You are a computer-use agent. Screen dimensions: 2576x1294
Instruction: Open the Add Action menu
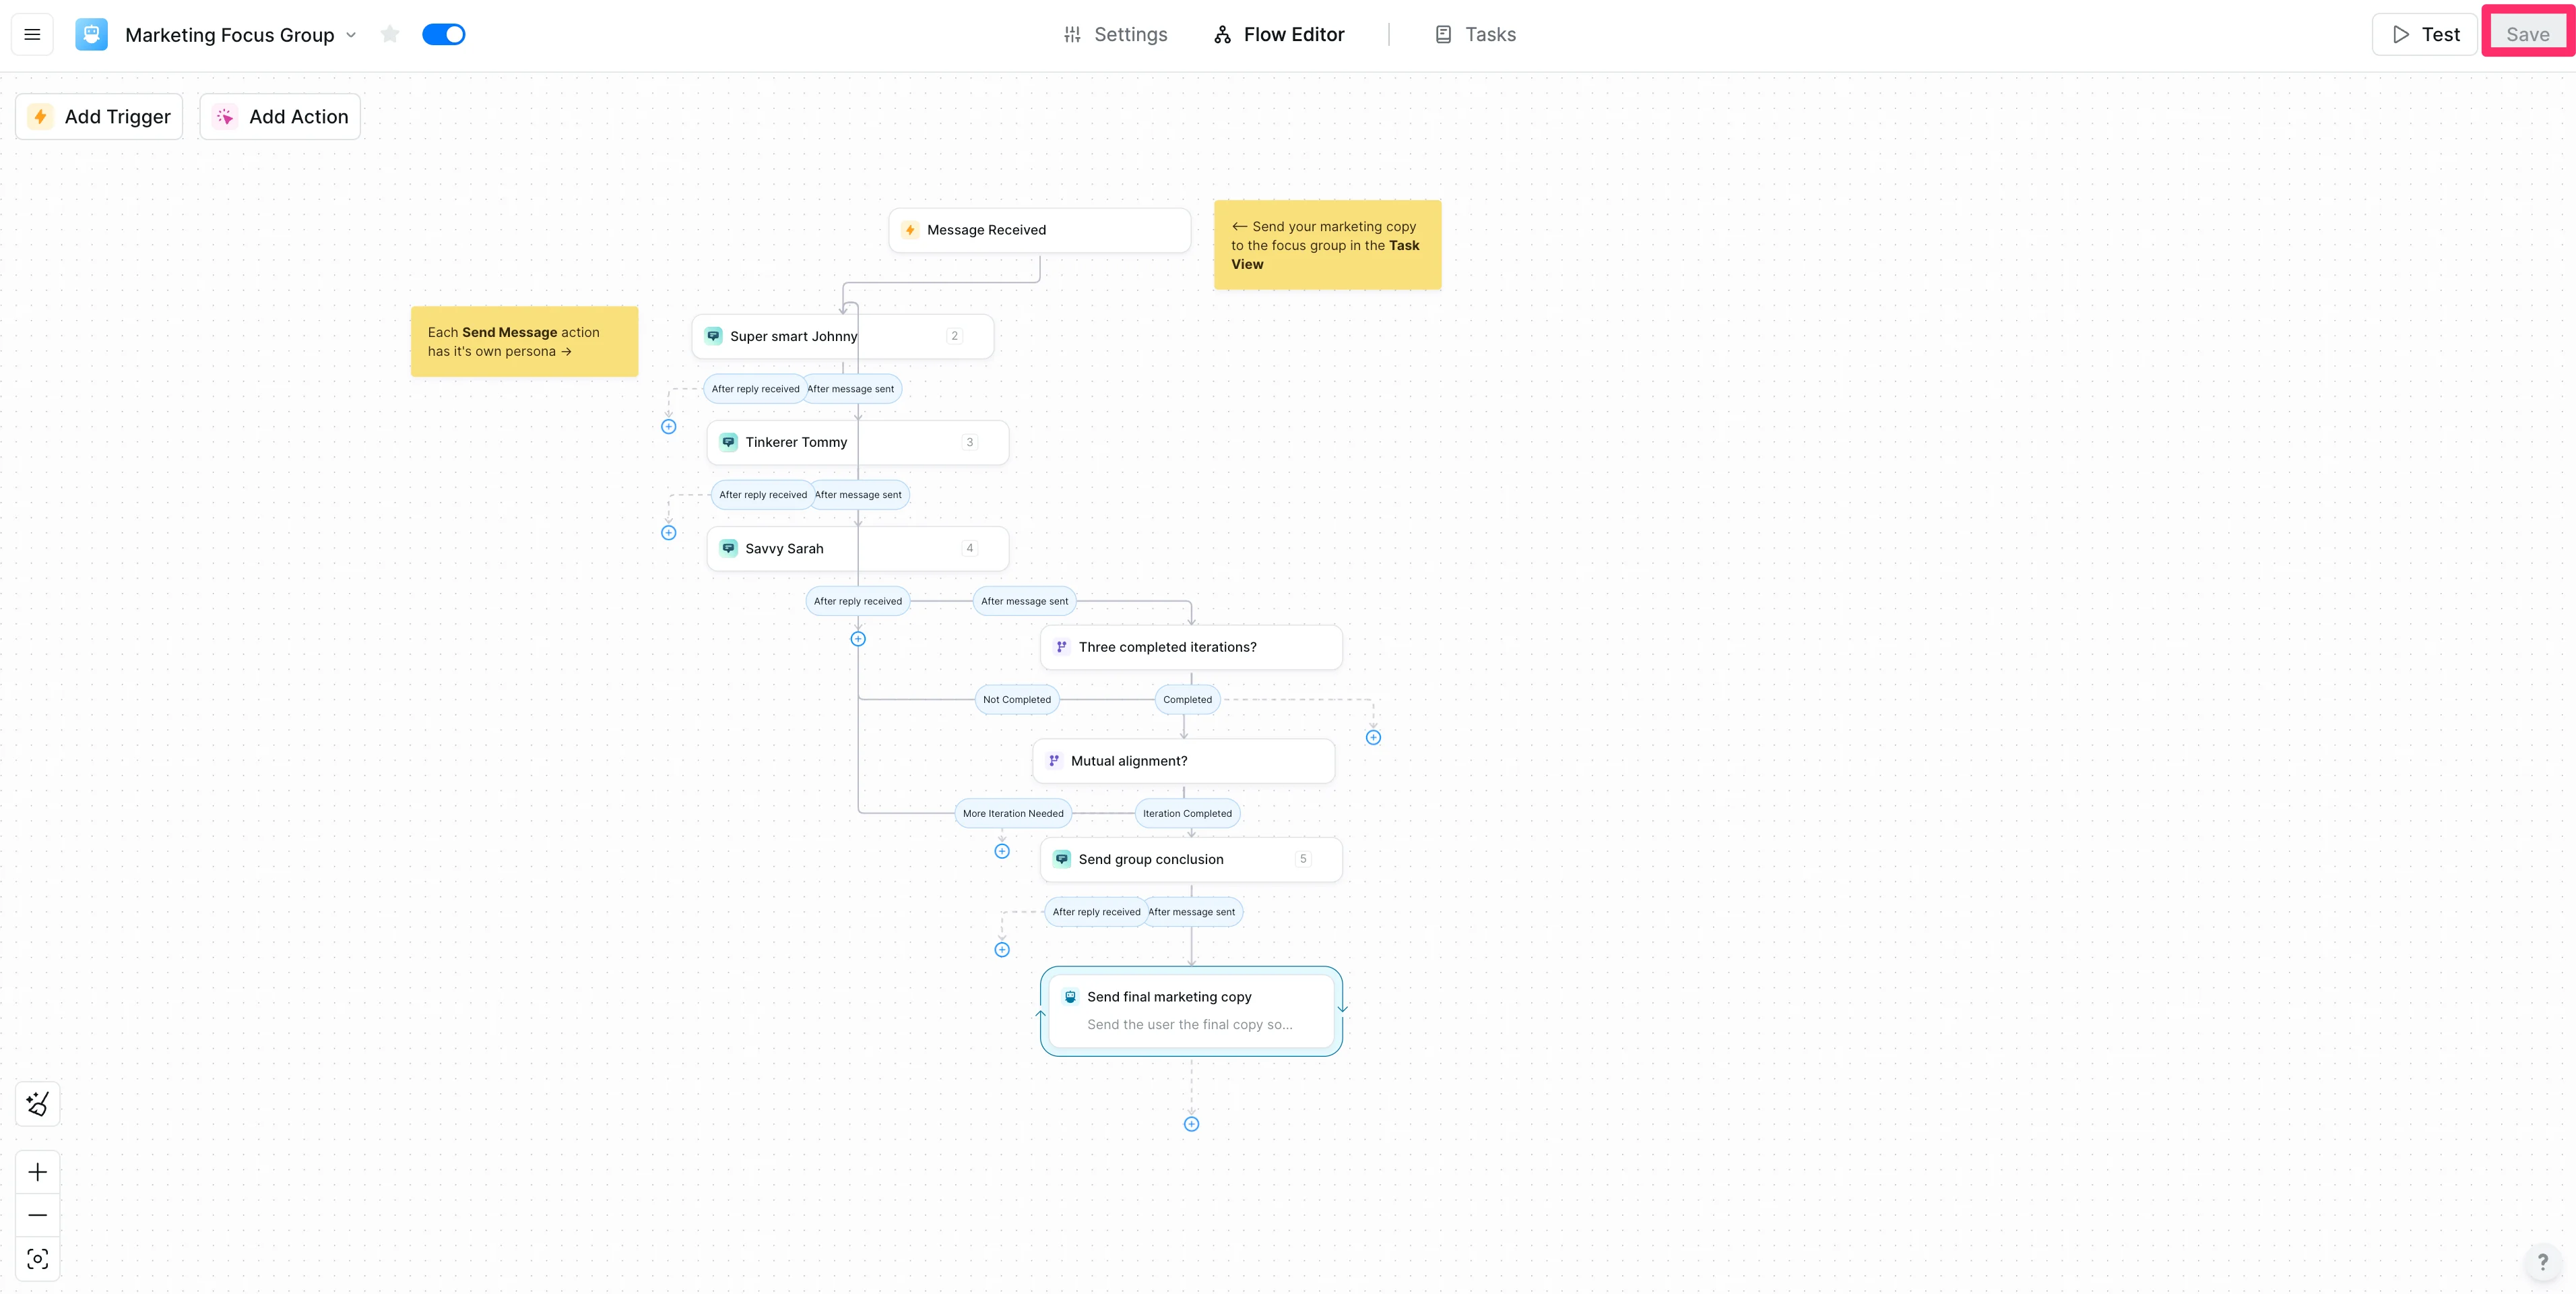coord(280,117)
